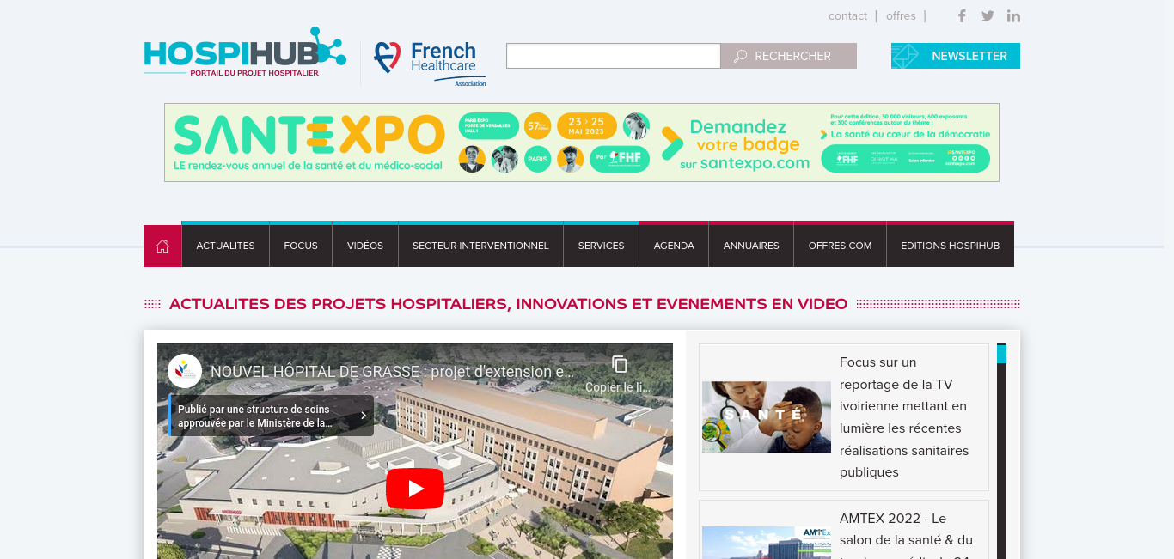The width and height of the screenshot is (1174, 559).
Task: Focus the search text field
Action: coord(613,56)
